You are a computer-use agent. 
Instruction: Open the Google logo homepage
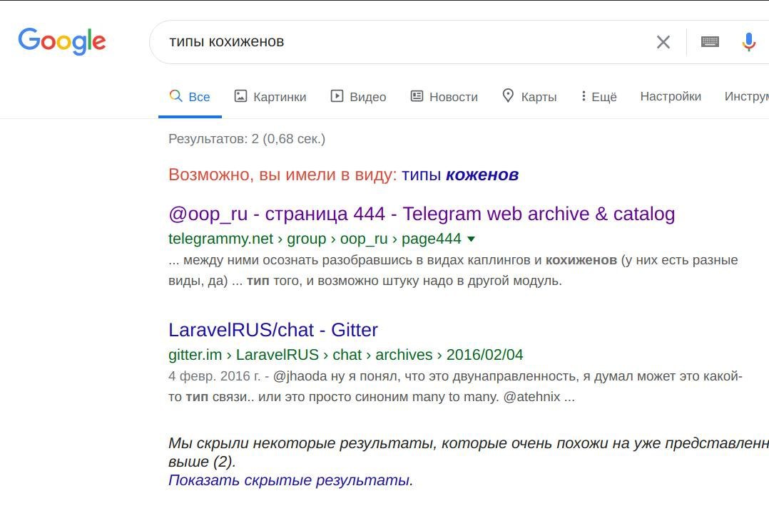[x=62, y=41]
